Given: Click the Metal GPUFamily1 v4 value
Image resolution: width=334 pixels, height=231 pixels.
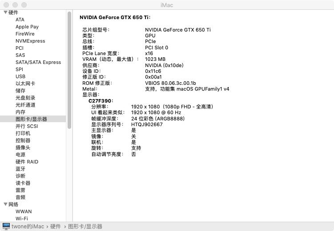Looking at the screenshot, I should coord(187,89).
